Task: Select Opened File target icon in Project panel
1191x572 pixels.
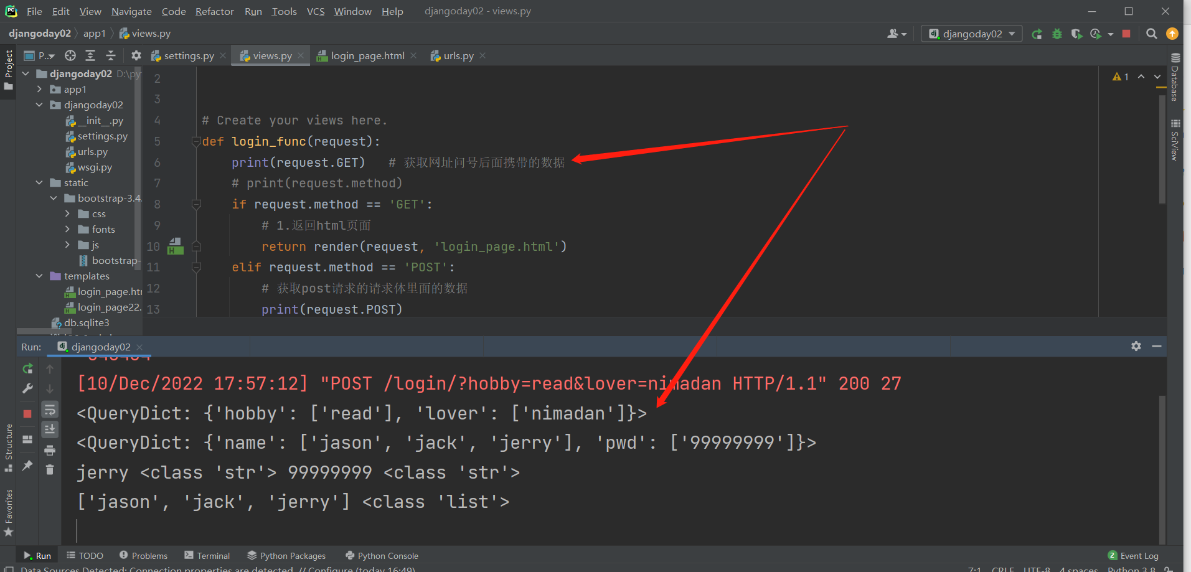Action: (x=70, y=55)
